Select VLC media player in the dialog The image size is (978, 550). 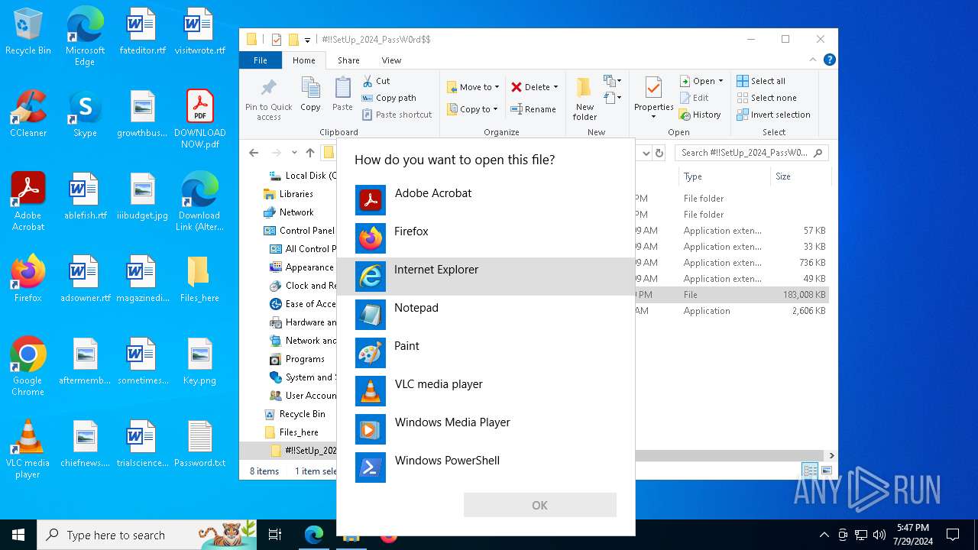(x=485, y=391)
